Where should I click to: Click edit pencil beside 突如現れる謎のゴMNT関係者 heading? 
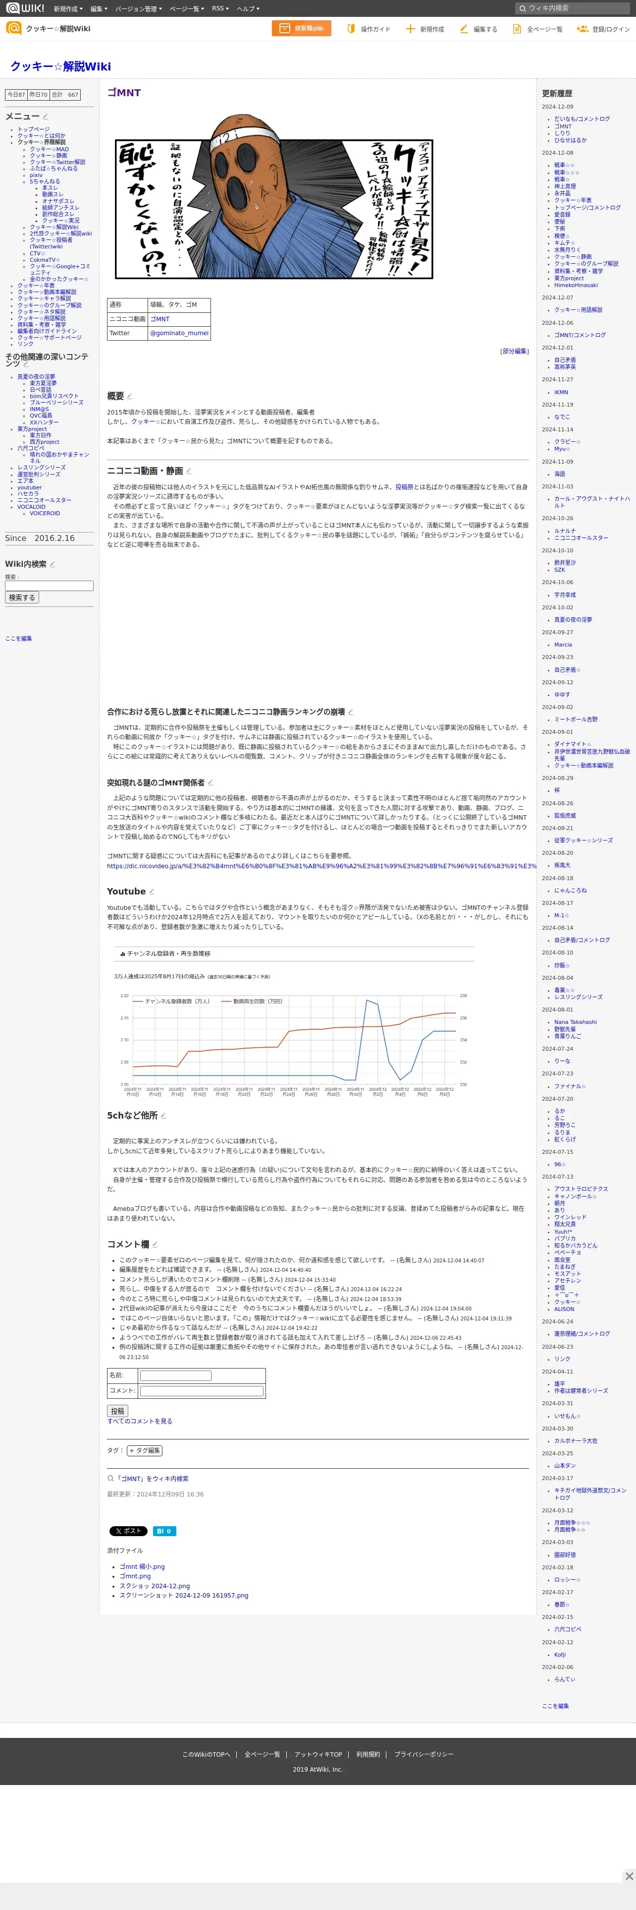click(211, 782)
